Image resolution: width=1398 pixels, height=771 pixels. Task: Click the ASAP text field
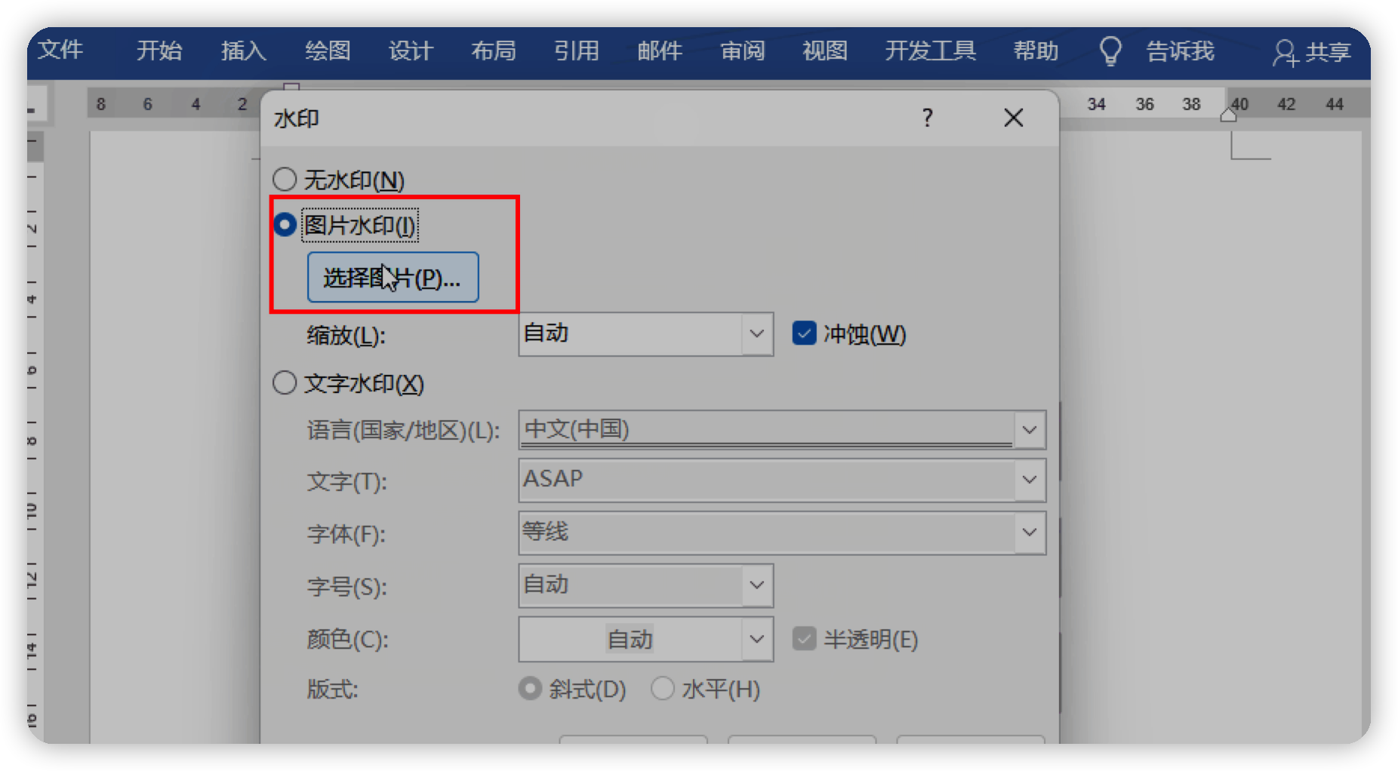click(x=766, y=480)
